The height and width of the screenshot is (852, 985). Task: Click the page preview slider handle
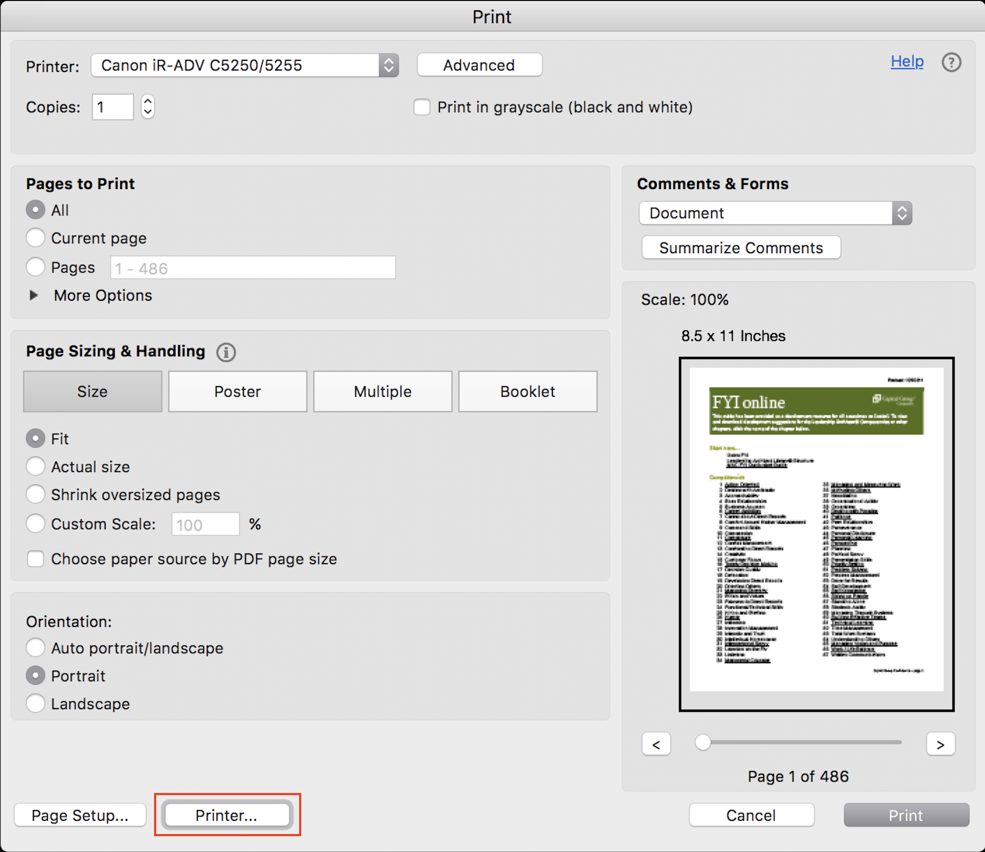tap(703, 742)
